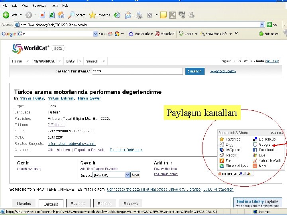Switch to the Editions tab
The width and height of the screenshot is (287, 215).
click(104, 203)
